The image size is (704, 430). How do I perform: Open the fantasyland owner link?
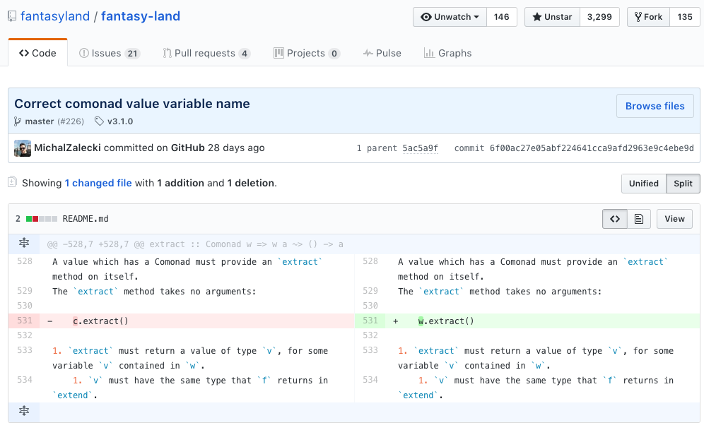(x=55, y=16)
